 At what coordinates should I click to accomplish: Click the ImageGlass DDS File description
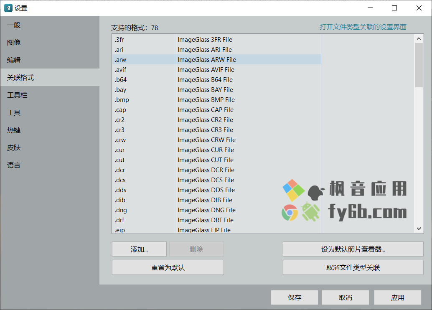(x=206, y=190)
